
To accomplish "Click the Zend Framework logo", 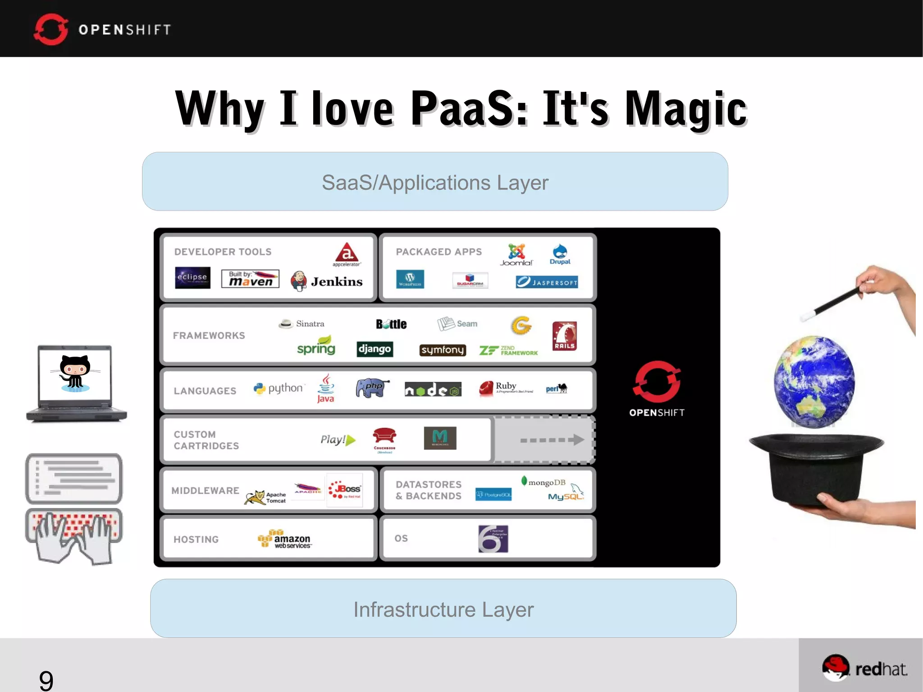I will tap(508, 350).
